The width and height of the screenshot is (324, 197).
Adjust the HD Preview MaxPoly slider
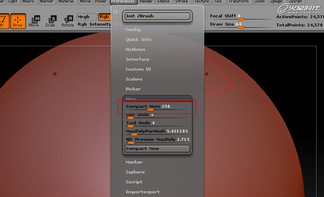[x=157, y=140]
